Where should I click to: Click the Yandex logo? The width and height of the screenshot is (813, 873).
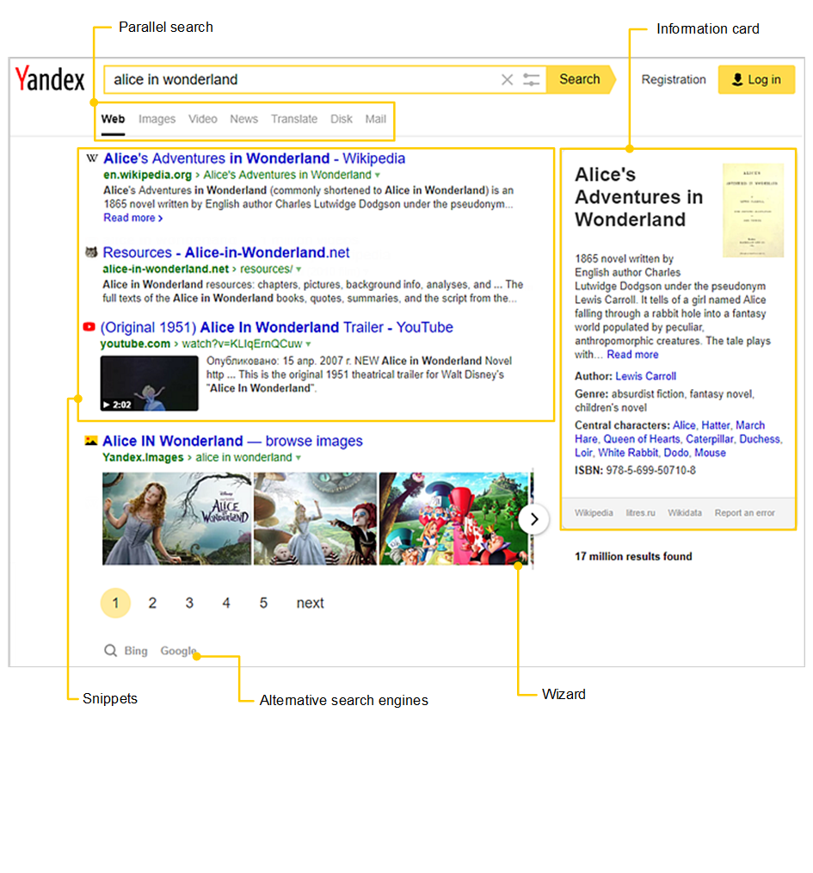click(x=50, y=78)
